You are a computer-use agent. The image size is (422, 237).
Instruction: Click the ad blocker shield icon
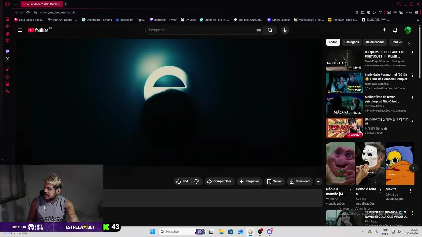(369, 13)
